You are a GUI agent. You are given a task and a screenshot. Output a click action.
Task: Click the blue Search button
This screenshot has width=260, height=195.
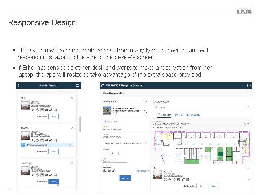pos(125,178)
